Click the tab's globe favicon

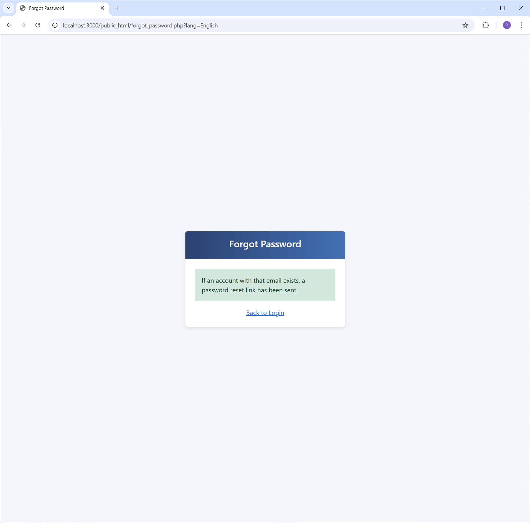pos(23,8)
